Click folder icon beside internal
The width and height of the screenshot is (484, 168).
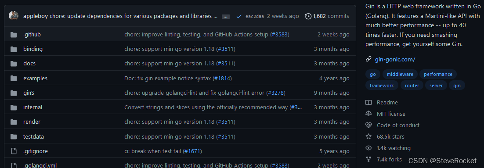click(14, 107)
